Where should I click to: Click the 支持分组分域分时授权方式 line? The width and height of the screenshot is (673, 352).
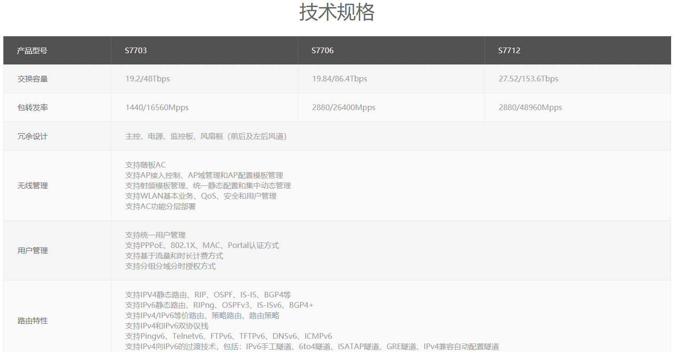point(170,266)
